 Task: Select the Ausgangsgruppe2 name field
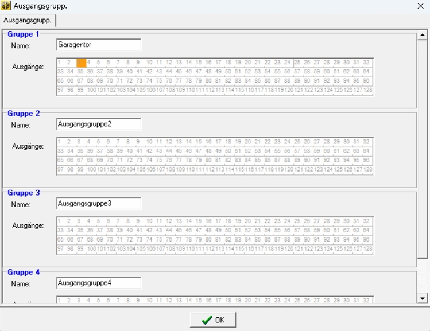point(99,124)
